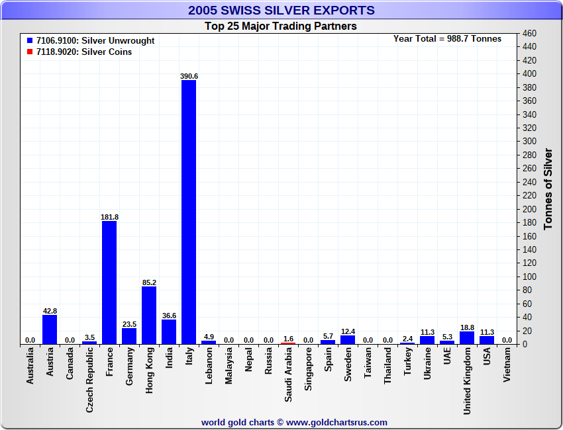Click the France bar labeled 181.8

[109, 282]
